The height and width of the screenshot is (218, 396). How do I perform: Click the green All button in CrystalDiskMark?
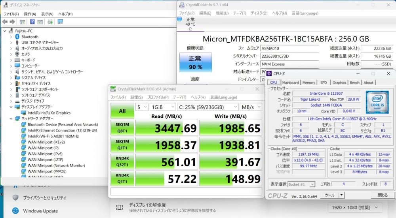click(x=122, y=111)
